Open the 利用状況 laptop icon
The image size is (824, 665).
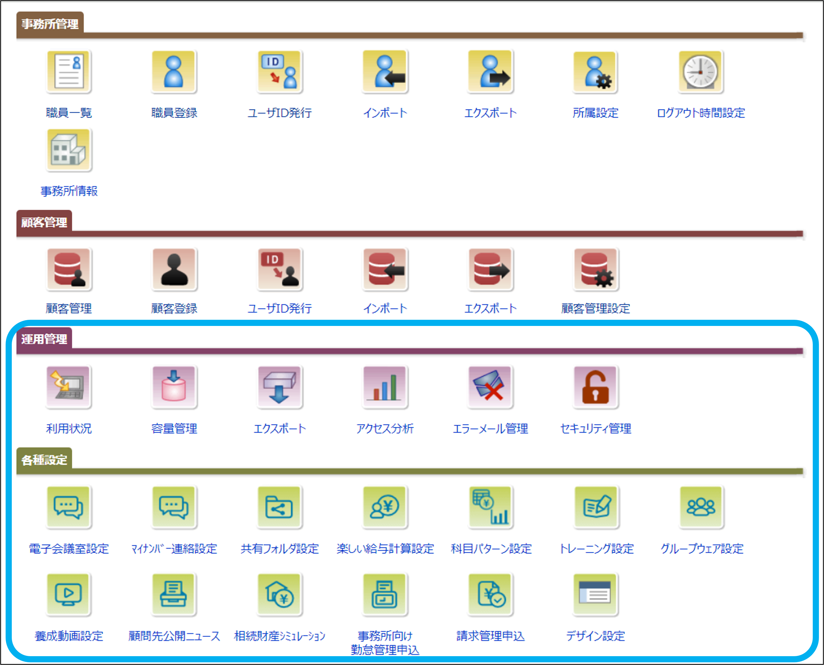(x=69, y=387)
